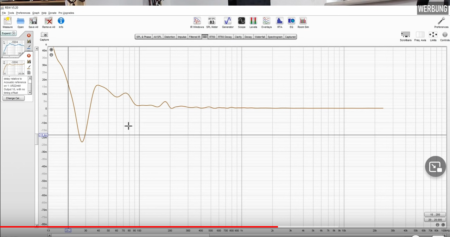Expand the measurements panel
Screen dimensions: 450x237
pyautogui.click(x=8, y=33)
